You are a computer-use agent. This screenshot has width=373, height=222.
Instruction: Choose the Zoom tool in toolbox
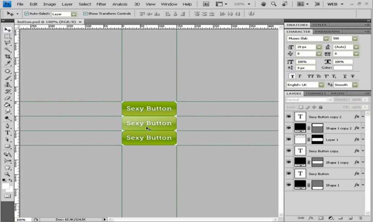click(x=7, y=174)
